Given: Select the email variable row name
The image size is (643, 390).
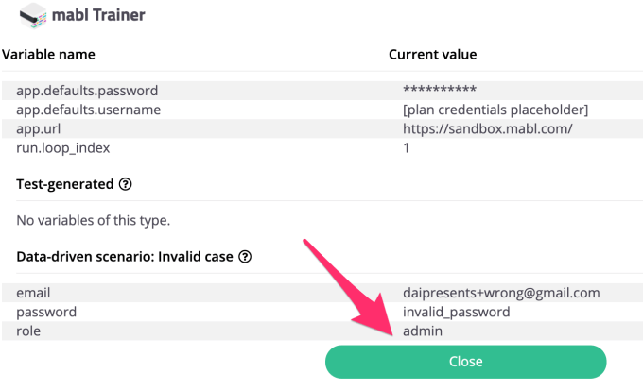Looking at the screenshot, I should (x=33, y=293).
